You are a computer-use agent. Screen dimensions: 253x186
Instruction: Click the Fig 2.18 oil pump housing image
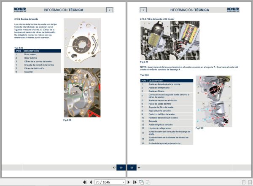pos(82,93)
